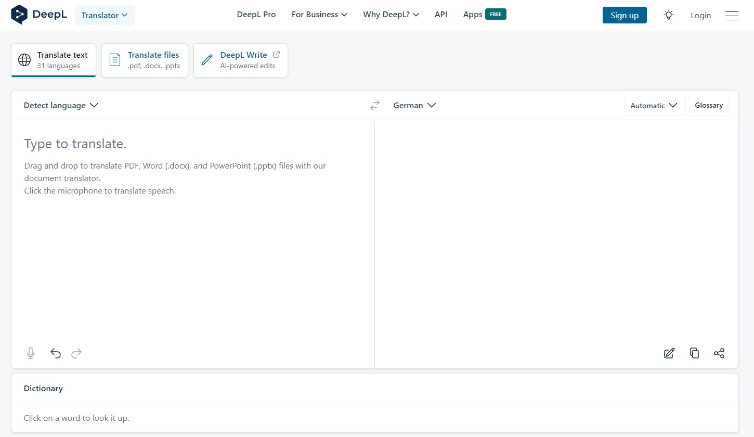Click the Glossary button
This screenshot has height=437, width=754.
click(x=709, y=105)
